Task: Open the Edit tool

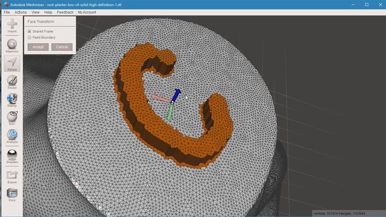Action: point(12,116)
